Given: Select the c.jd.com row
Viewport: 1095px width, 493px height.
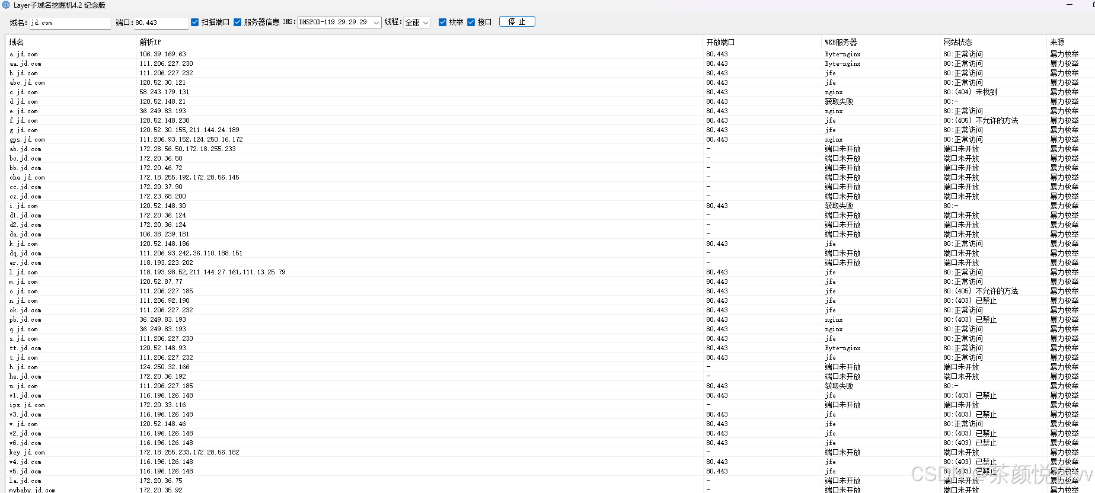Looking at the screenshot, I should tap(550, 92).
